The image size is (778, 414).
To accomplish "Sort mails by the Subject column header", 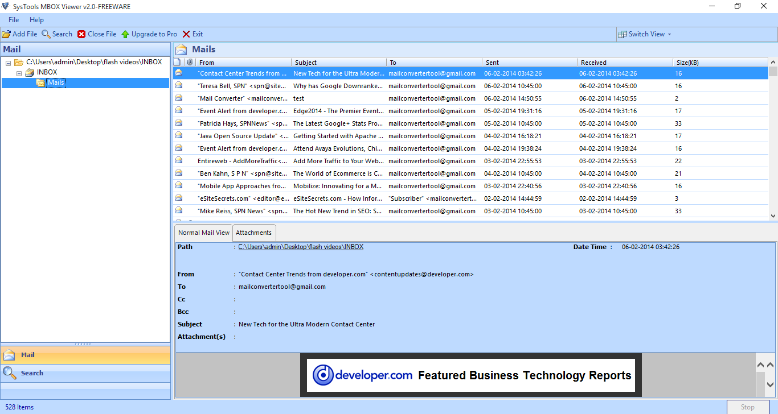I will [338, 63].
